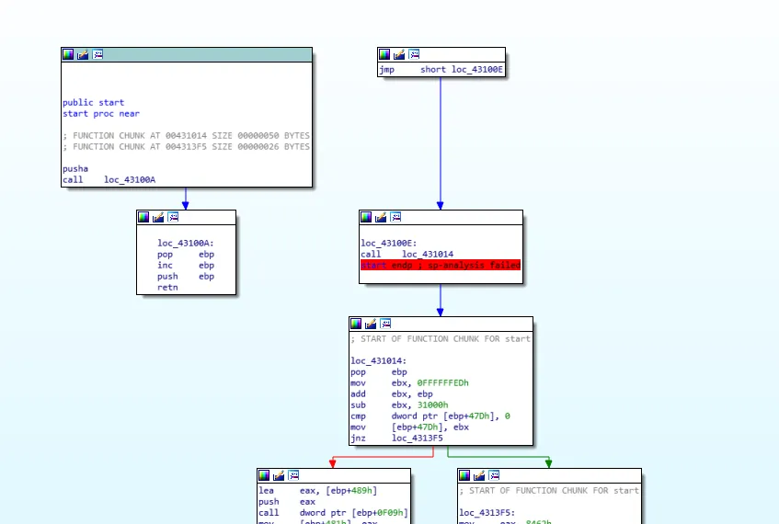Click the node color icon on the 'public start' node
This screenshot has width=779, height=524.
[68, 54]
